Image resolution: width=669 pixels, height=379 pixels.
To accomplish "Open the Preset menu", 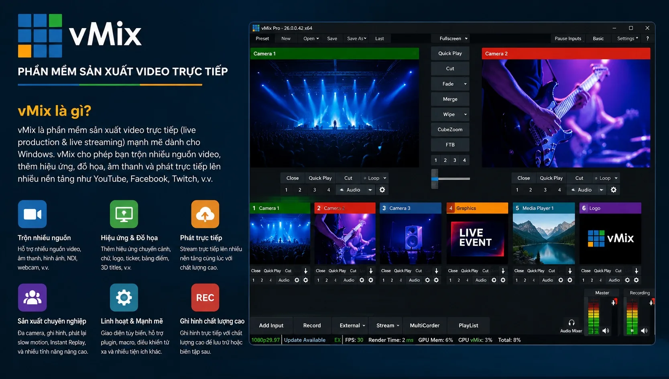I will 262,39.
